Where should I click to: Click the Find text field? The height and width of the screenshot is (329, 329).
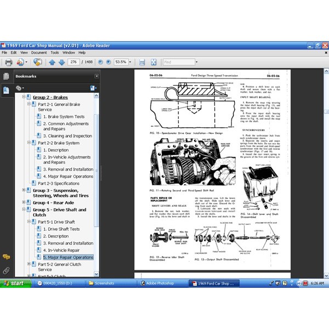(x=179, y=62)
